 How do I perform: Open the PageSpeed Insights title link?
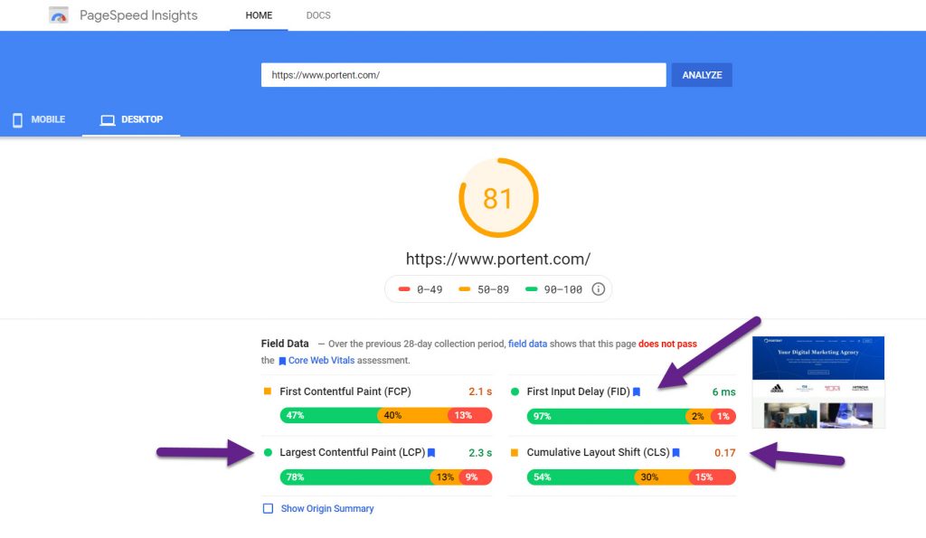(138, 15)
